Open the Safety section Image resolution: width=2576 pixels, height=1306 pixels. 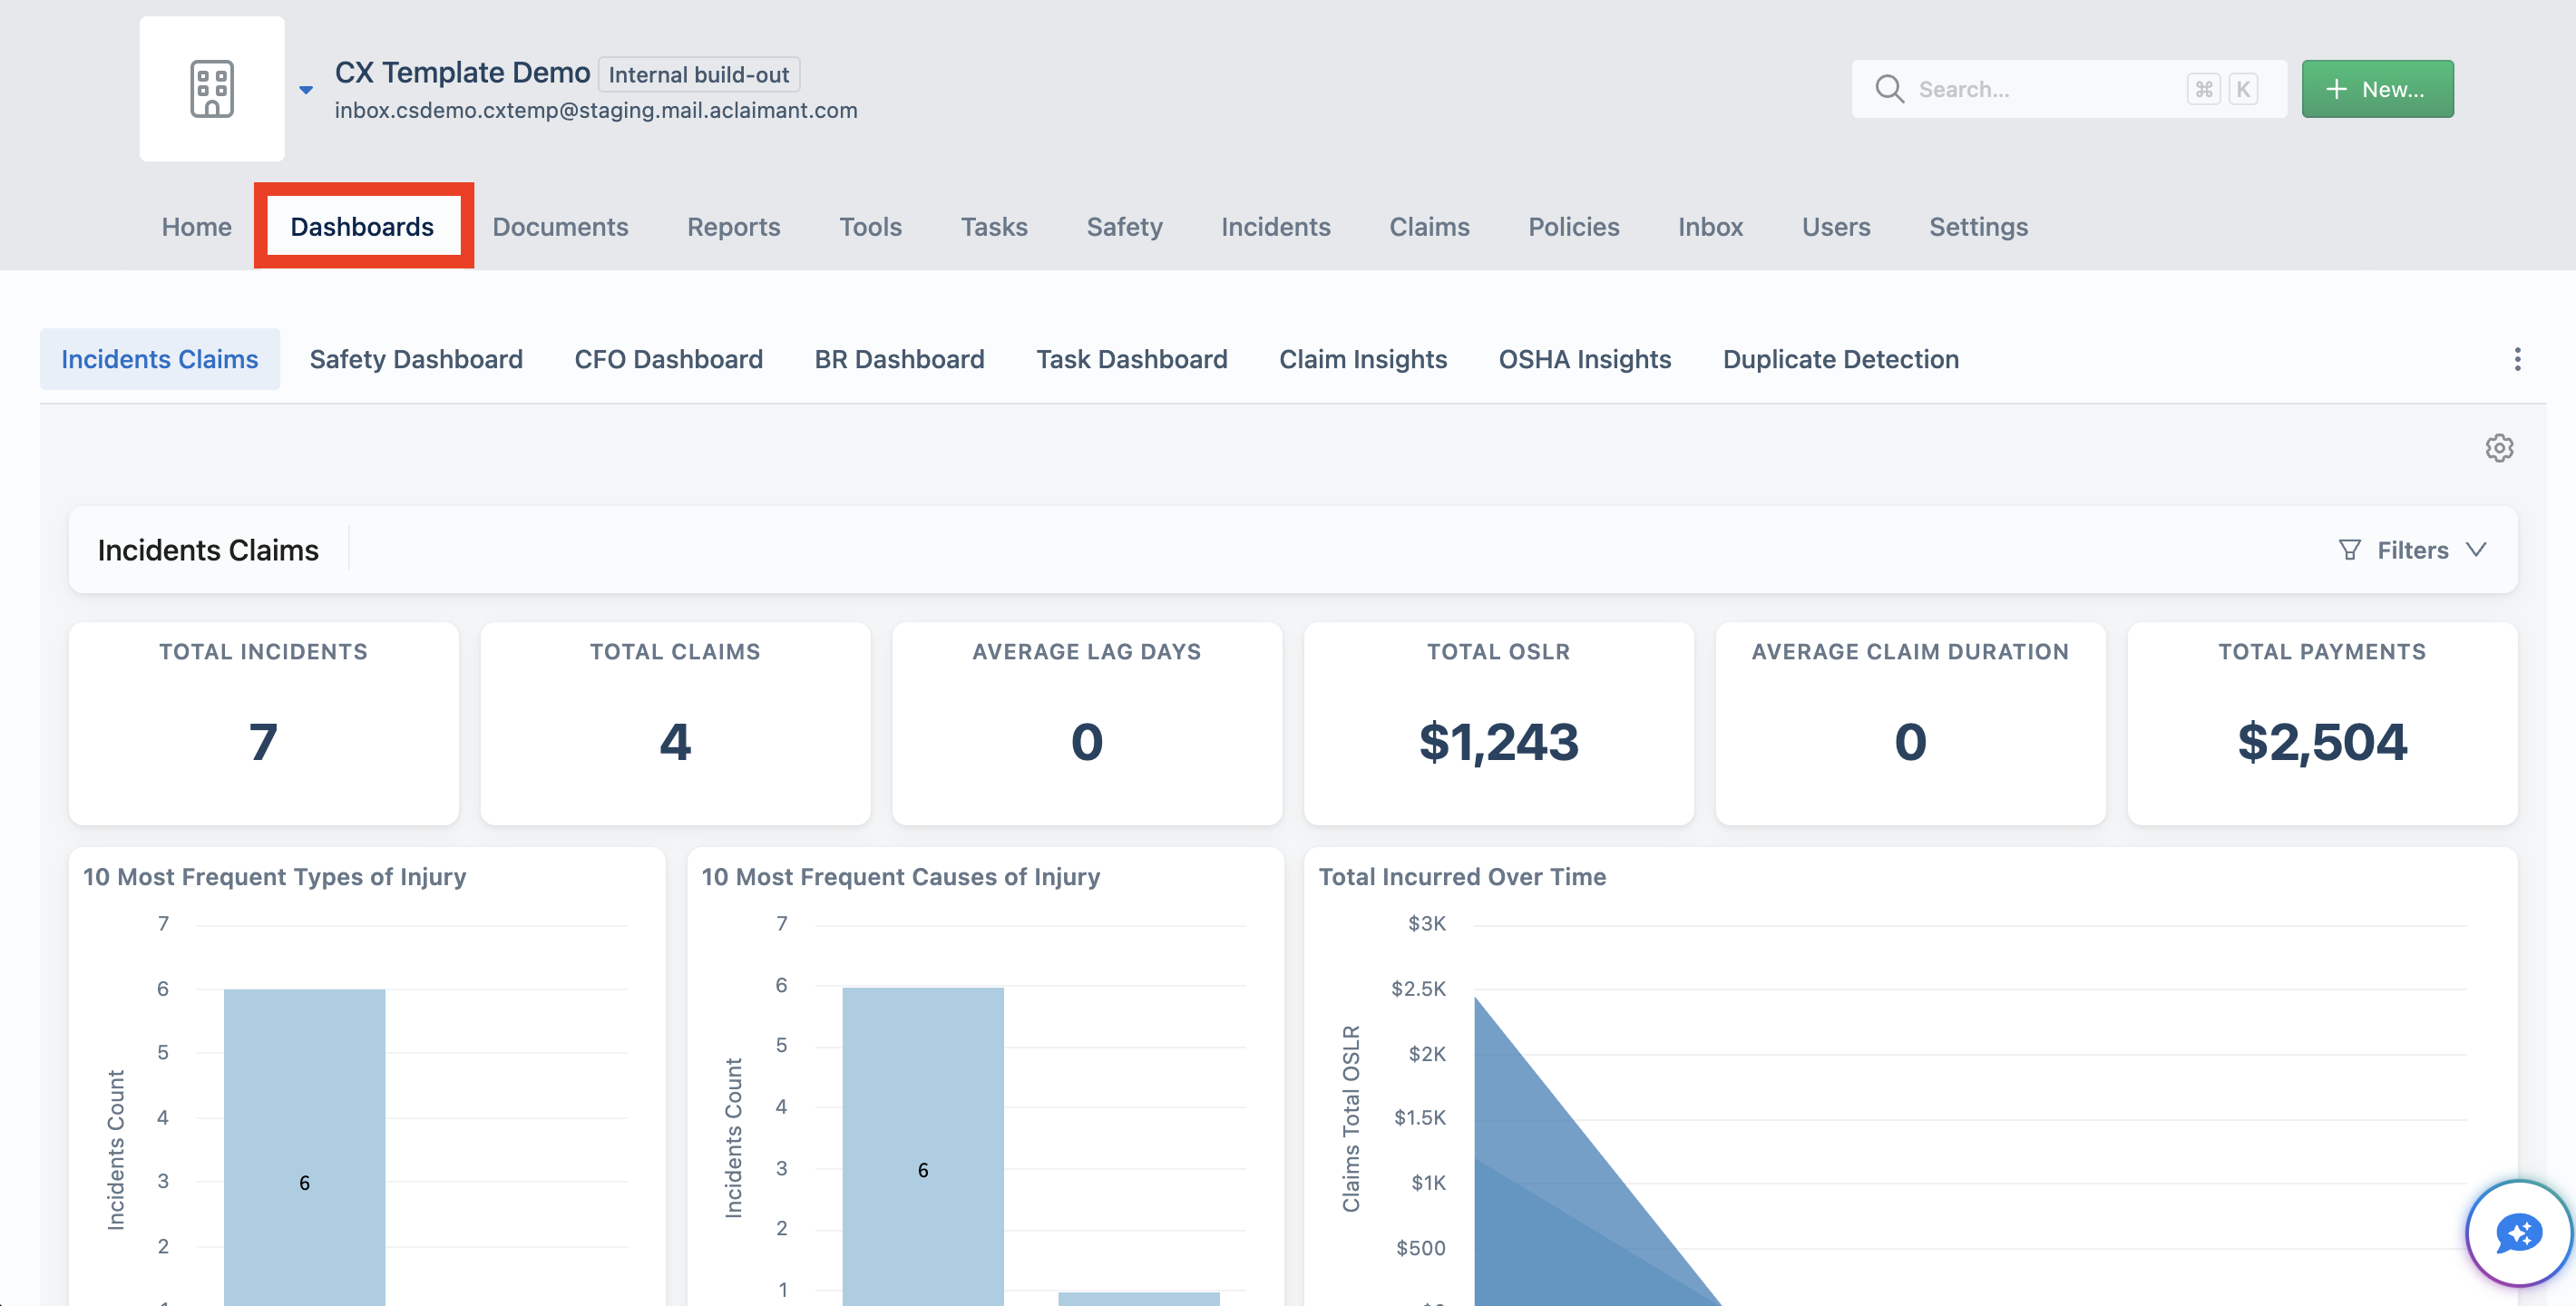pos(1124,227)
